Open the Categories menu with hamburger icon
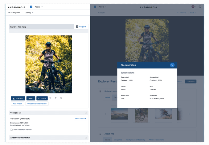Image resolution: width=209 pixels, height=145 pixels. point(14,13)
